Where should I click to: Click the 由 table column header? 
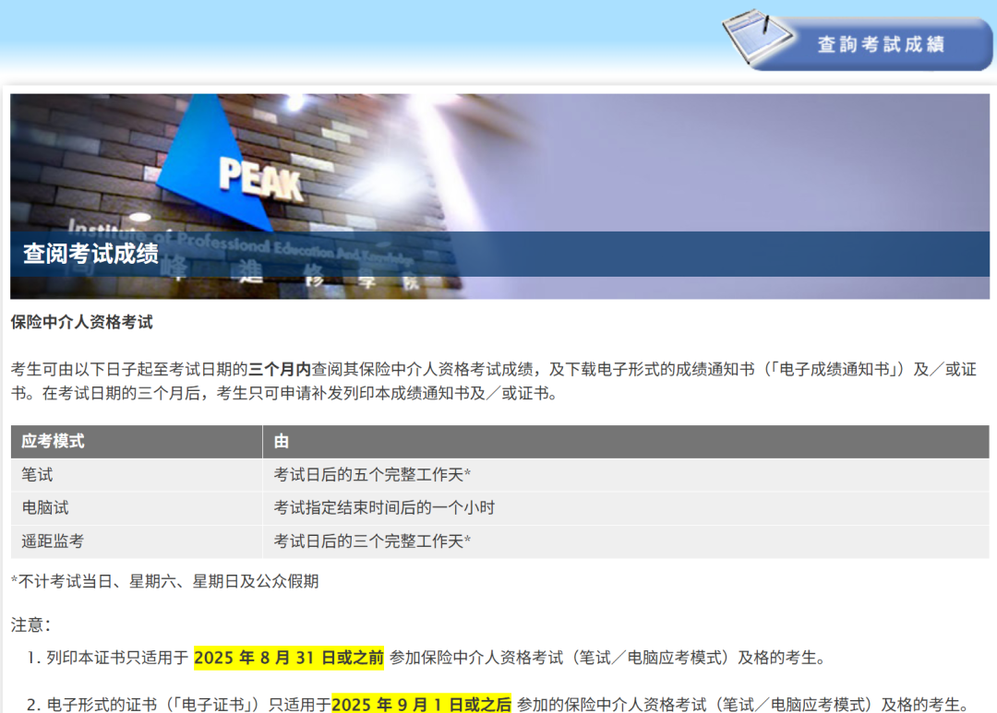[x=281, y=442]
